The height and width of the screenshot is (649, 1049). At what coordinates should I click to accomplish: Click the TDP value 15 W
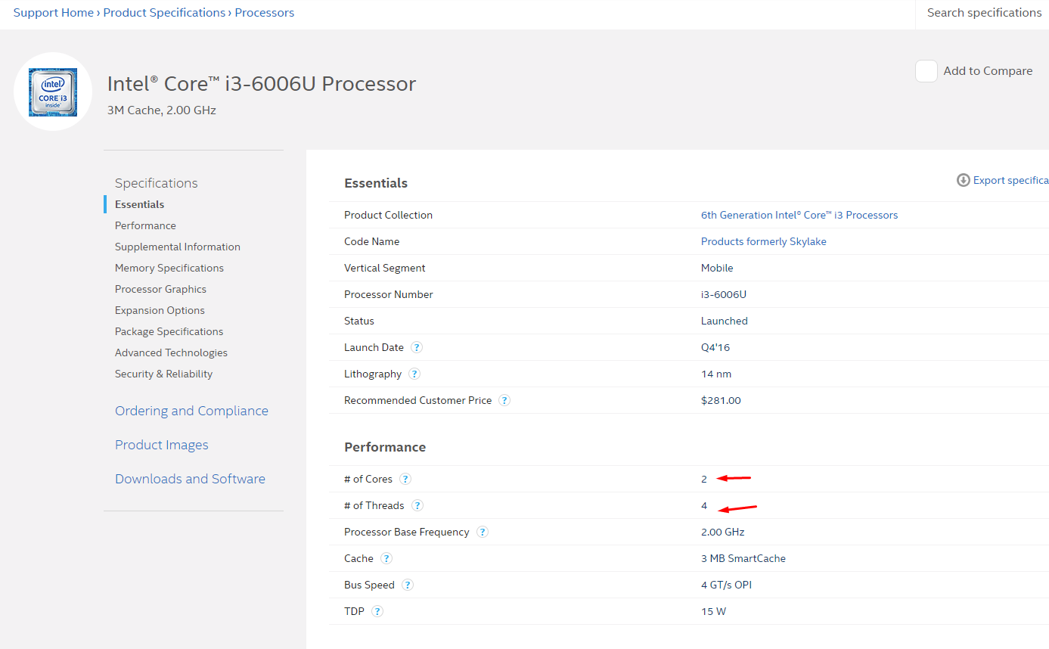coord(713,611)
